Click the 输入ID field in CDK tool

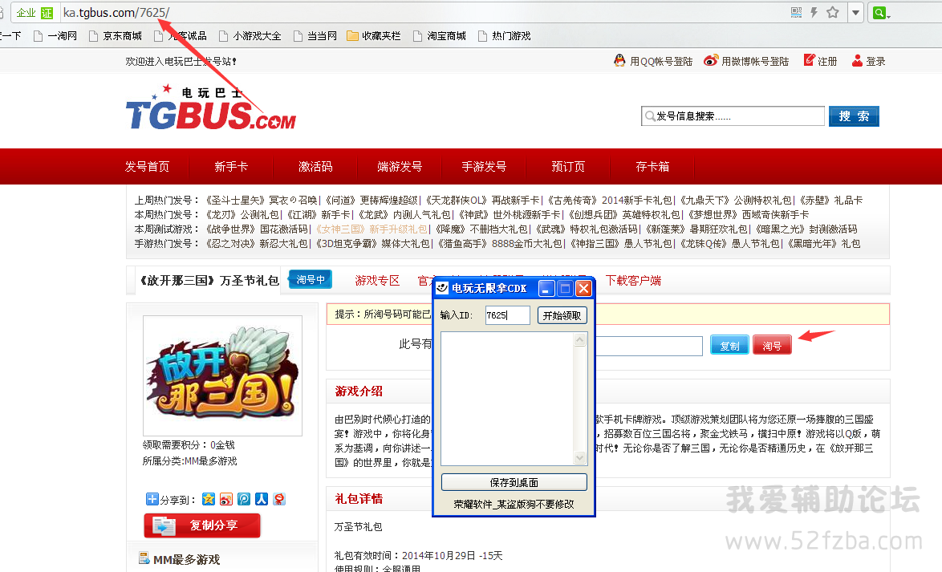click(508, 314)
